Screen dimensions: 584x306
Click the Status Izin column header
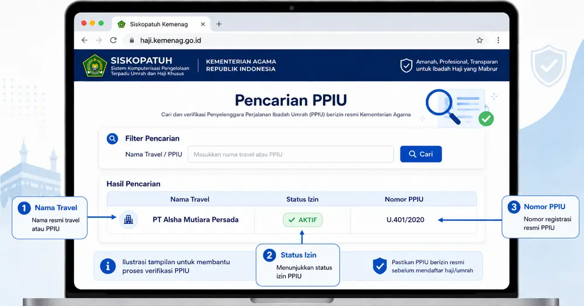coord(303,199)
